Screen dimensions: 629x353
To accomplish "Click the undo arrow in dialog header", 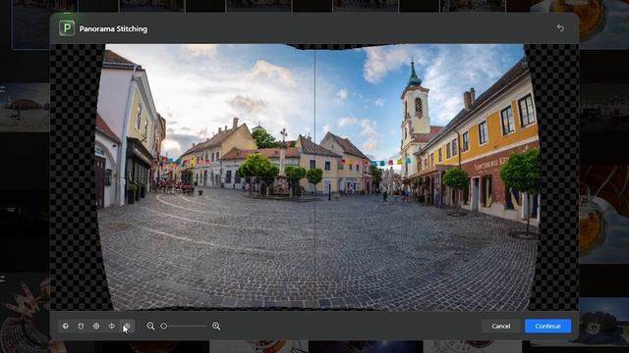I will point(560,27).
